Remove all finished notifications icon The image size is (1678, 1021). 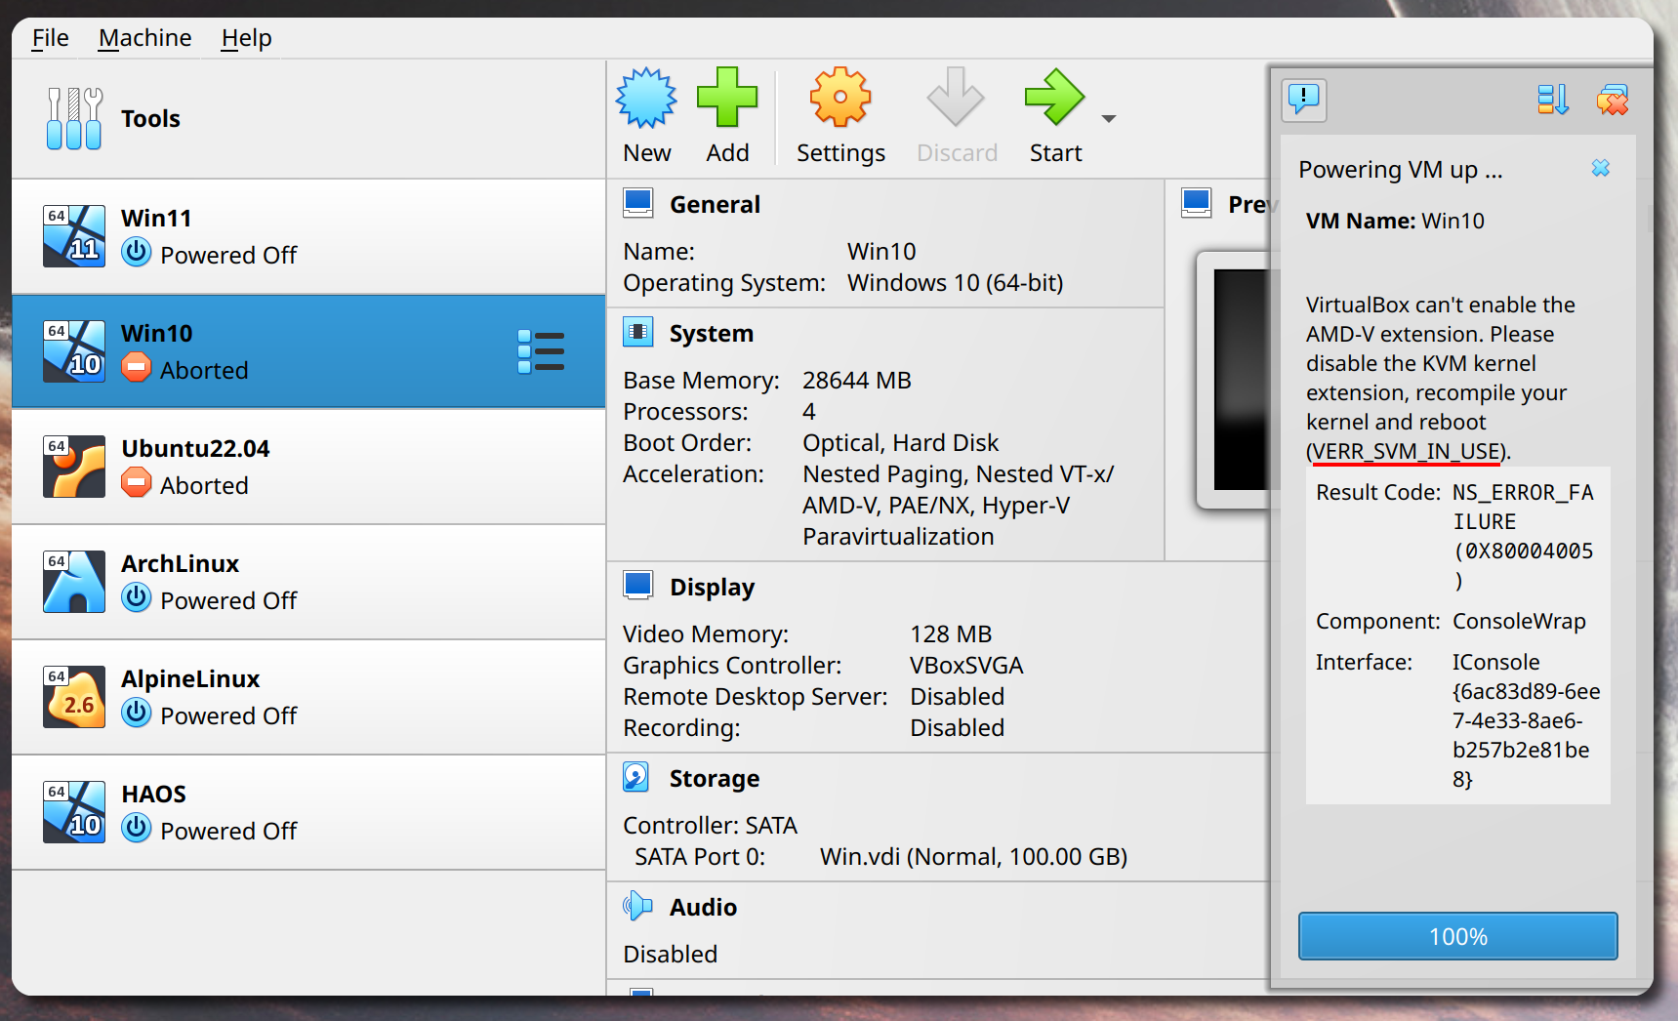click(1613, 100)
